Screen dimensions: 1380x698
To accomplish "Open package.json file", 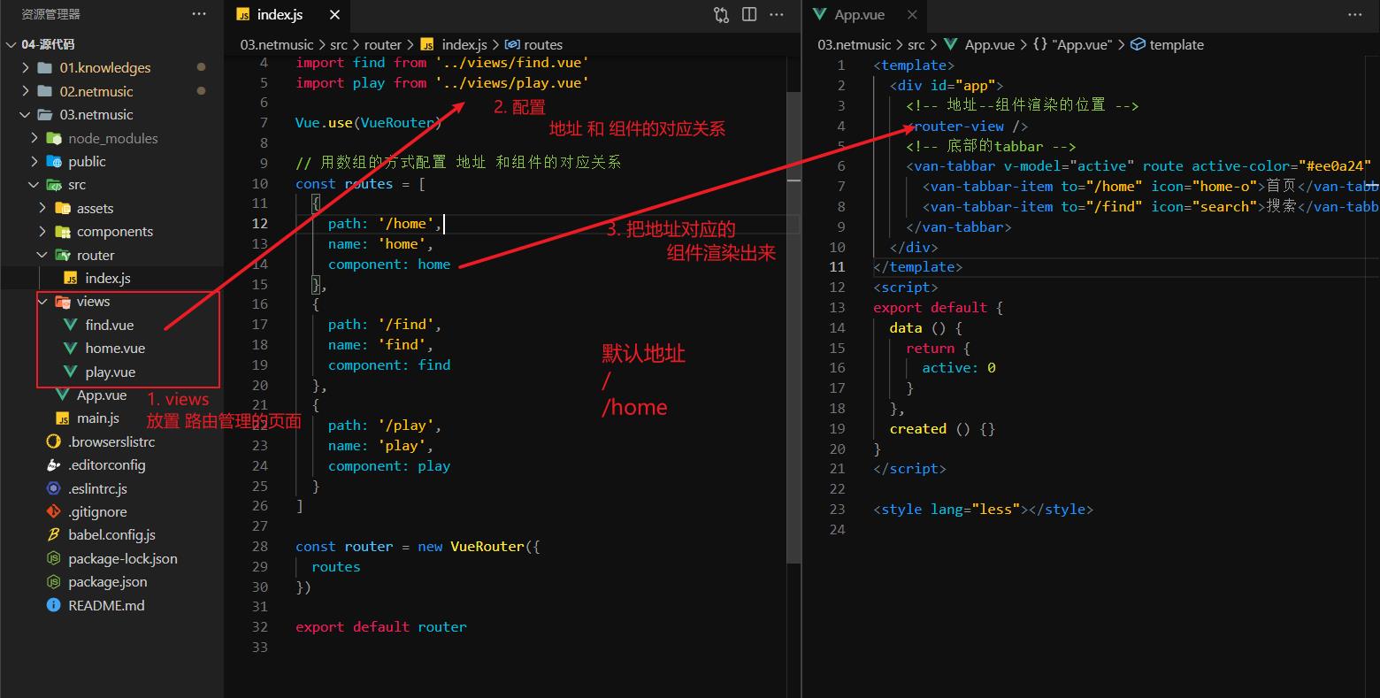I will click(108, 582).
